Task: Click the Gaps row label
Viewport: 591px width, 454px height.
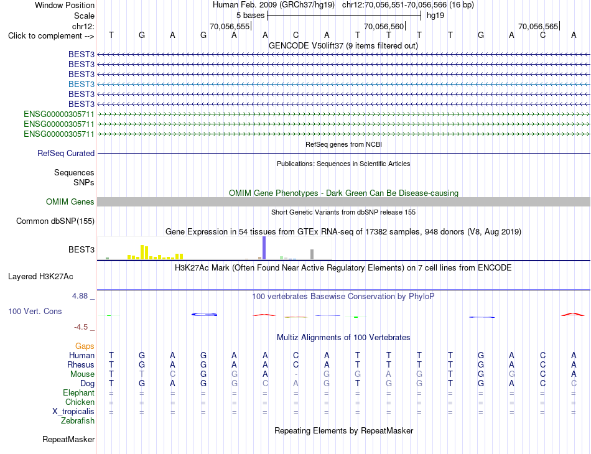Action: (85, 346)
